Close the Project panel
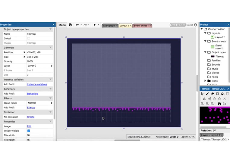Viewport: 230px width, 163px height. click(x=228, y=24)
